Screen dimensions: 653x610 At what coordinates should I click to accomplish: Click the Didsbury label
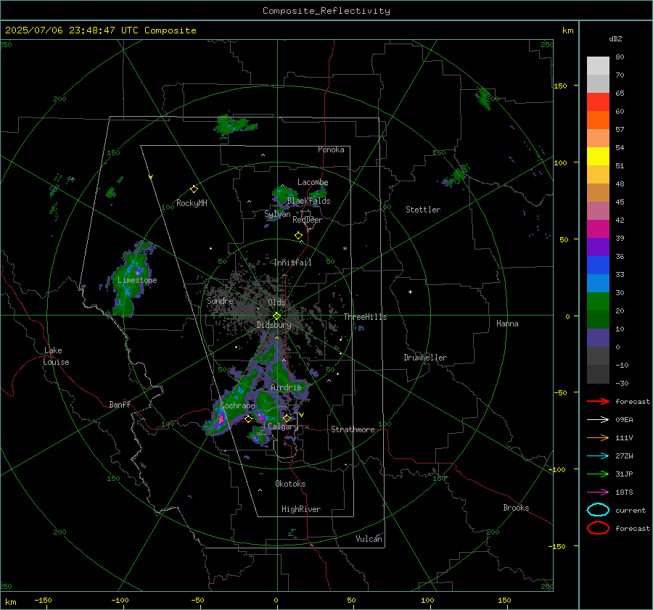point(274,325)
